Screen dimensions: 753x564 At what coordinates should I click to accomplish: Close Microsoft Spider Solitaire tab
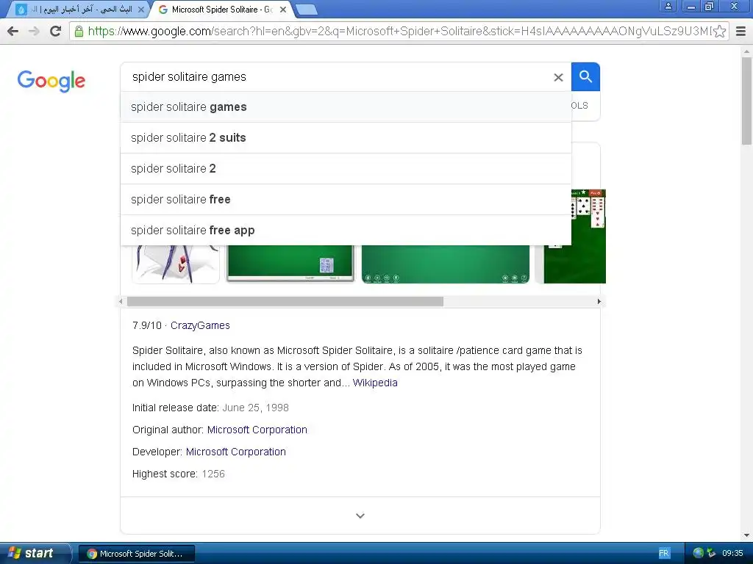click(x=283, y=9)
